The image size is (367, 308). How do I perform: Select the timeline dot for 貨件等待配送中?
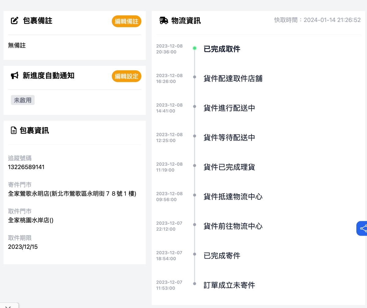click(x=195, y=136)
